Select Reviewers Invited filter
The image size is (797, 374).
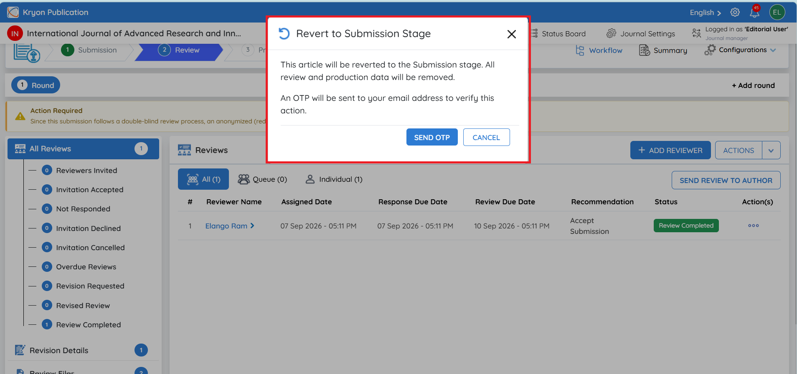pyautogui.click(x=86, y=171)
